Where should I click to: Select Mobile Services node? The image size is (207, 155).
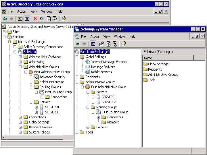tap(101, 72)
